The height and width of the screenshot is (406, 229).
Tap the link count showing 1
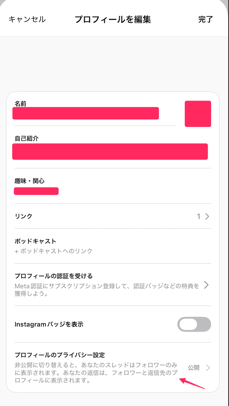tap(199, 216)
